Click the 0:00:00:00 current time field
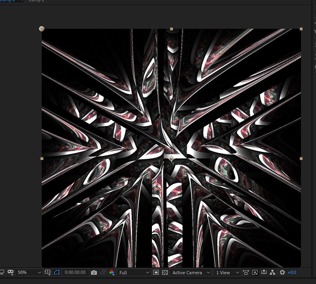Viewport: 316px width, 284px height. coord(75,273)
